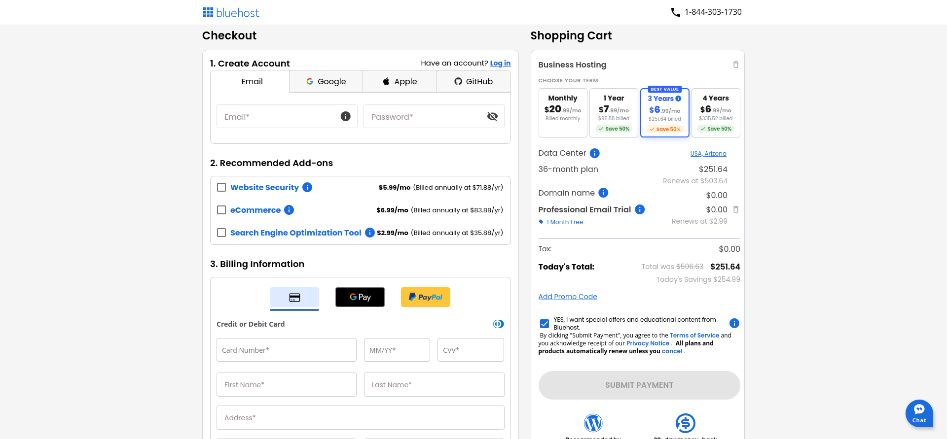Toggle password visibility eye icon
Viewport: 947px width, 439px height.
492,116
